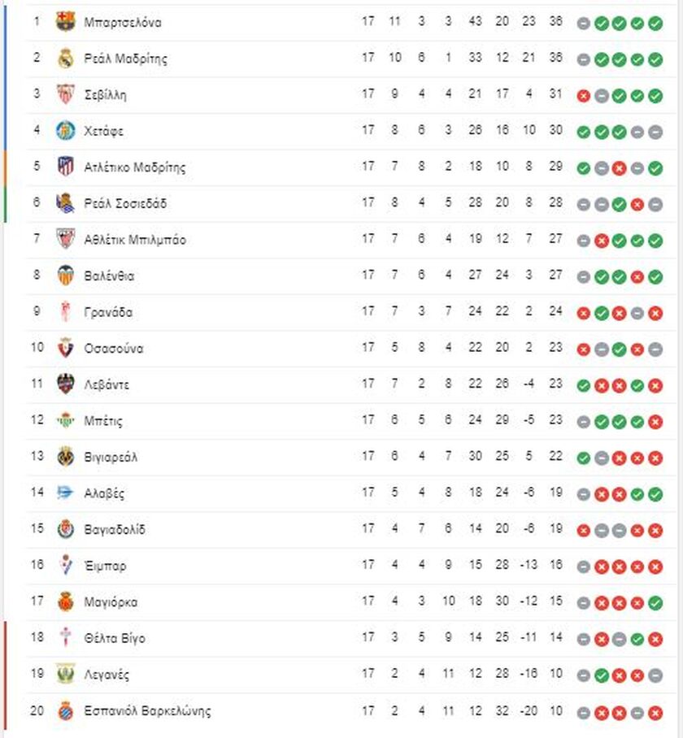683x738 pixels.
Task: Open the Θέλτα Βίγο team link
Action: click(x=115, y=638)
